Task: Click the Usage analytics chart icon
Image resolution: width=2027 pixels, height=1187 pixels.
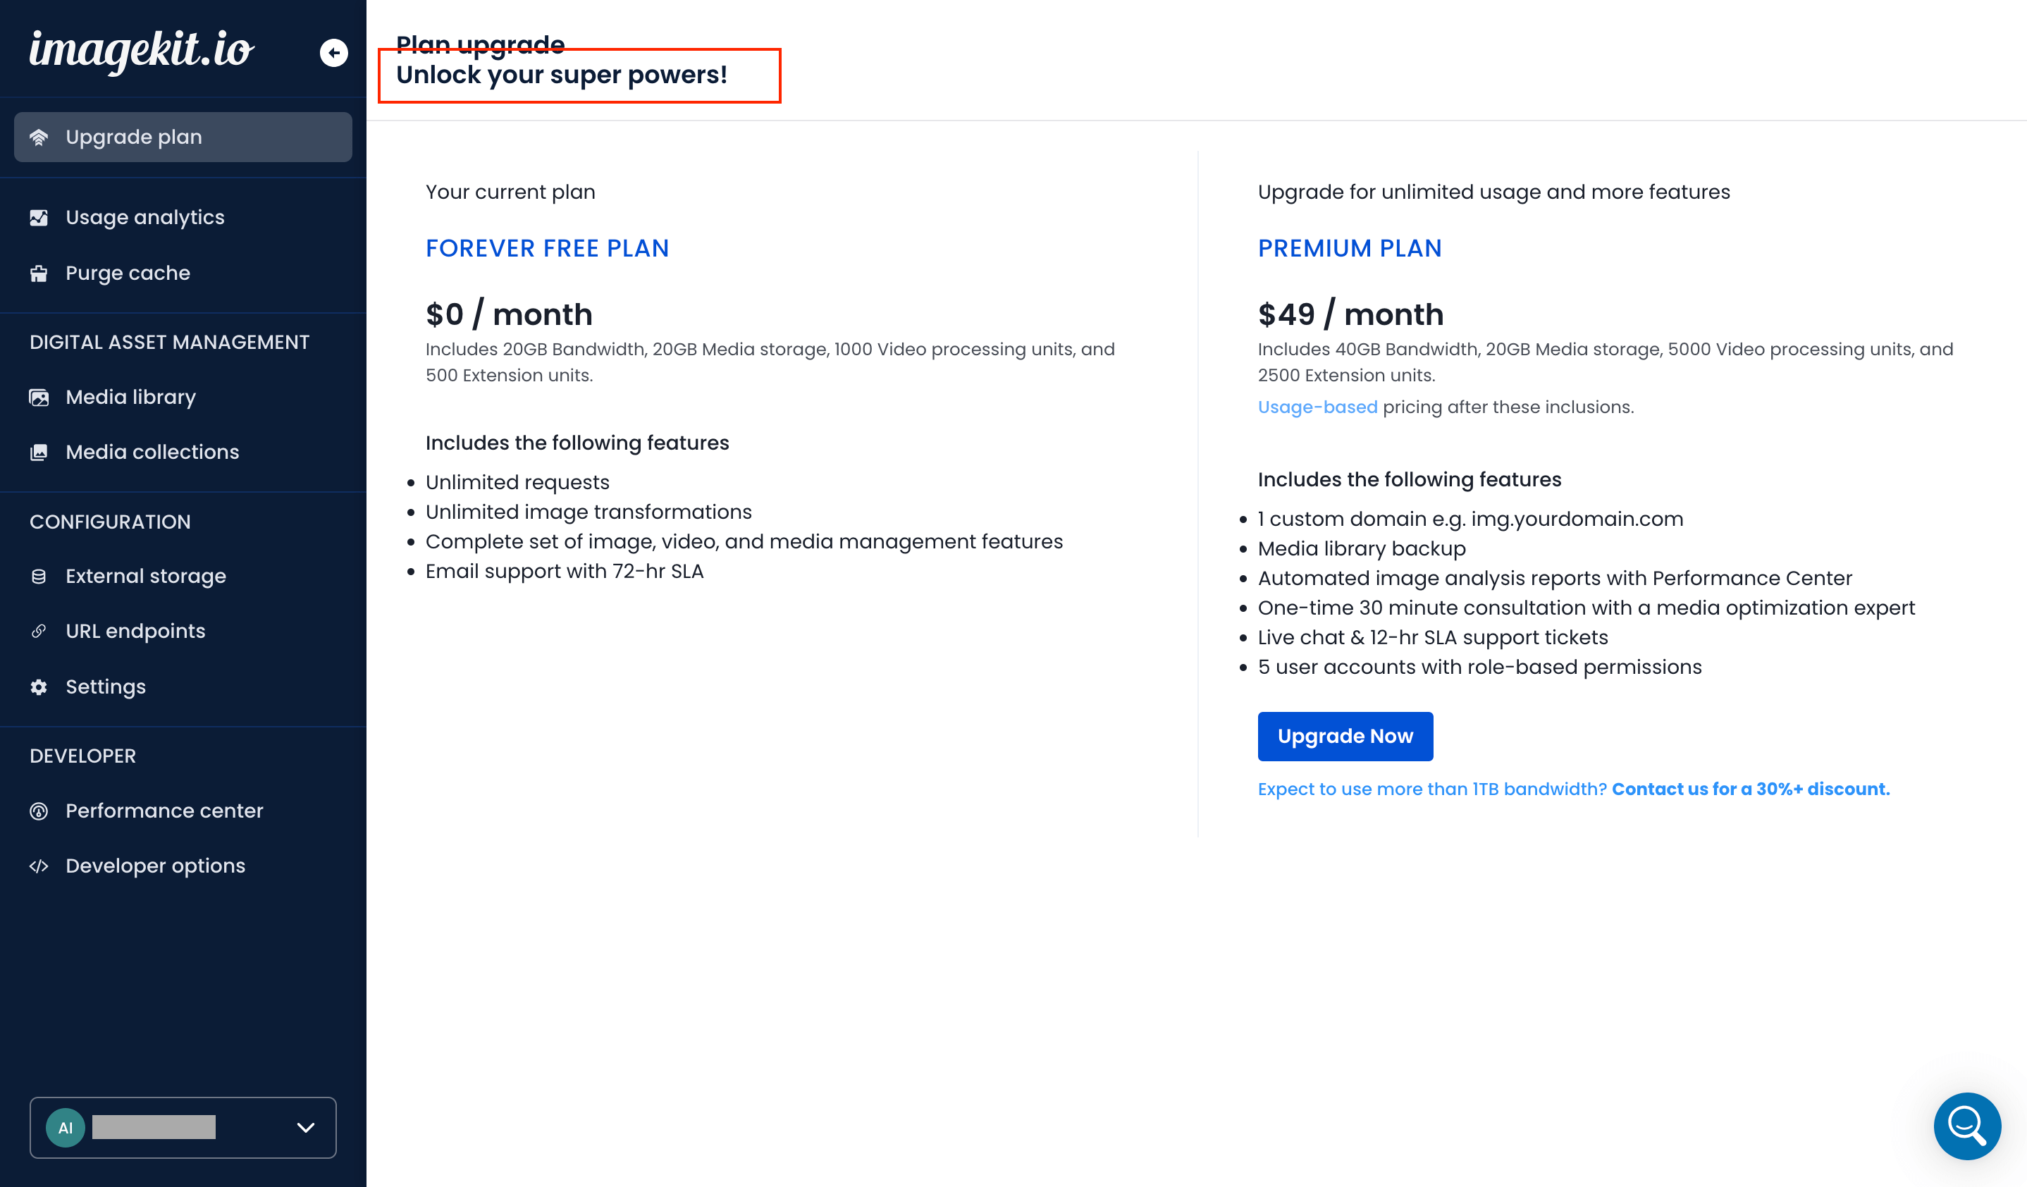Action: [x=39, y=218]
